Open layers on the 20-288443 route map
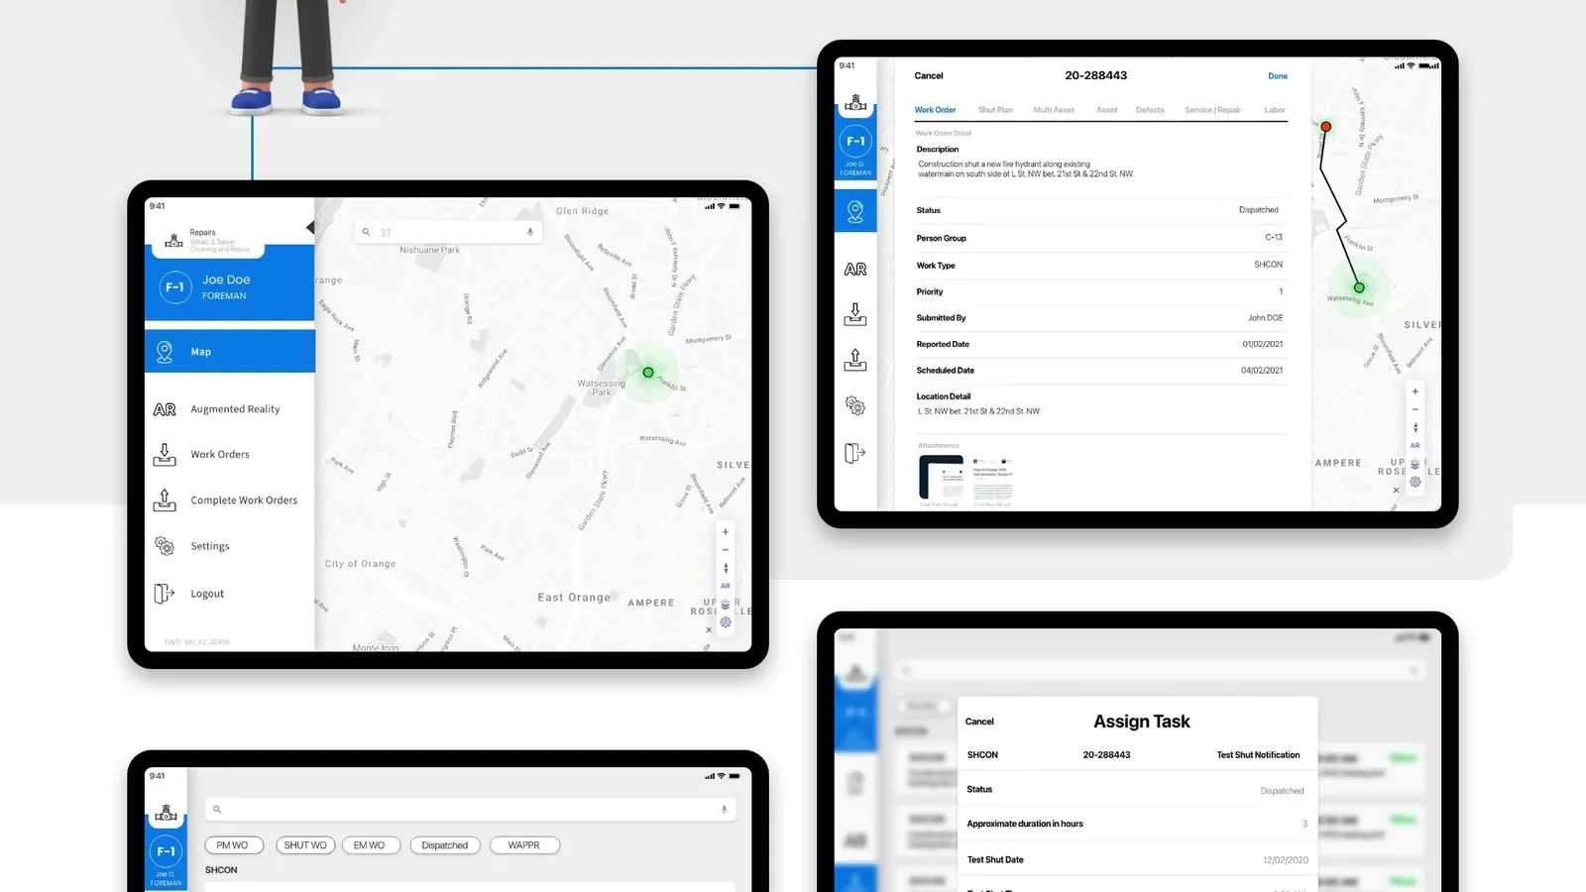The width and height of the screenshot is (1586, 892). [x=1416, y=464]
